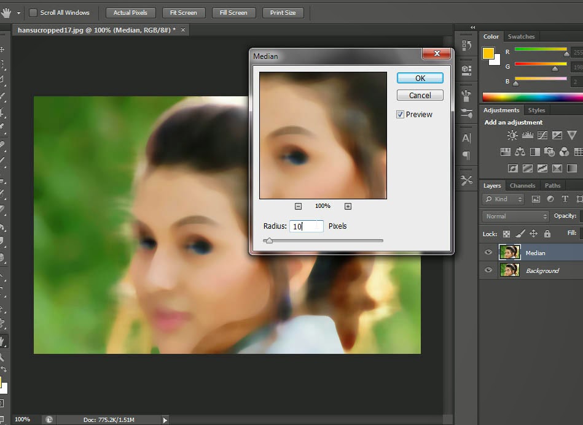Enable Lock transparent pixels in Layers panel
Image resolution: width=583 pixels, height=425 pixels.
pos(506,234)
